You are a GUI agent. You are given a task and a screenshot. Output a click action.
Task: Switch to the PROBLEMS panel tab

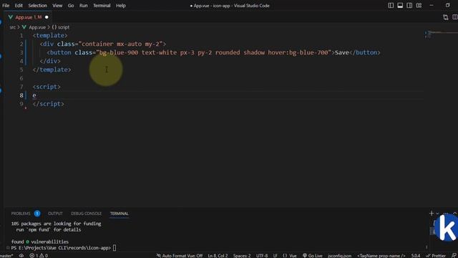coord(21,214)
